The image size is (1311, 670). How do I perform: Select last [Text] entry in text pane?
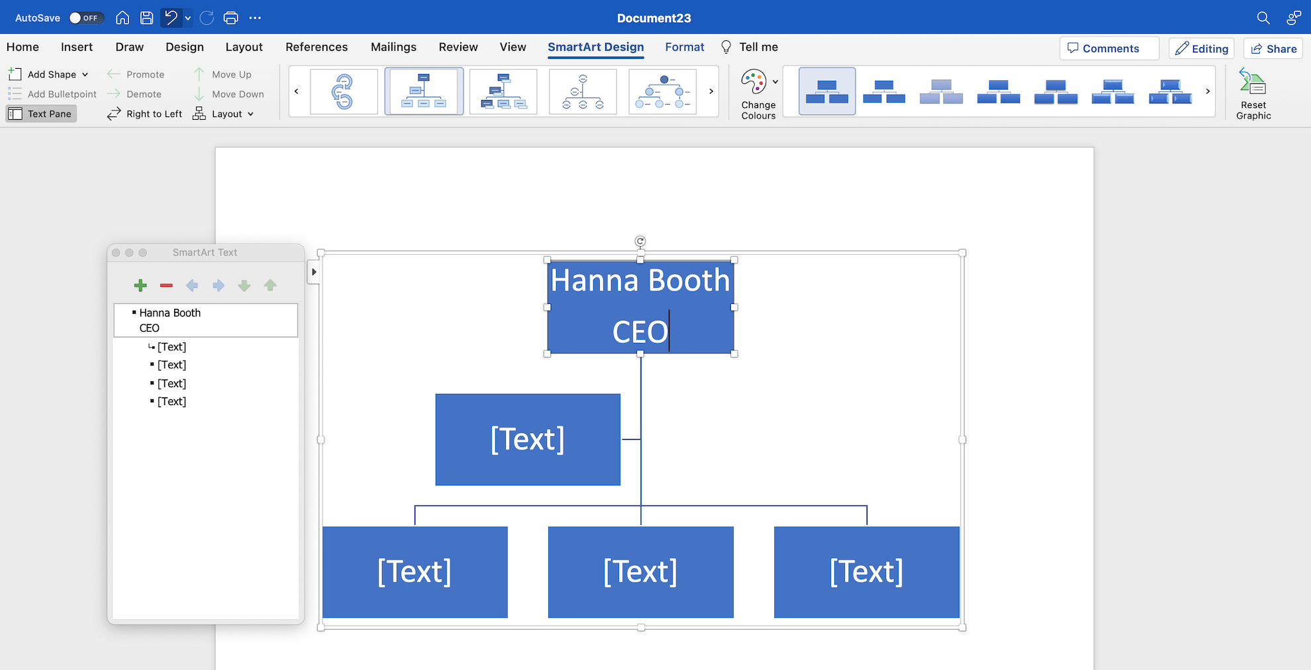pos(171,401)
